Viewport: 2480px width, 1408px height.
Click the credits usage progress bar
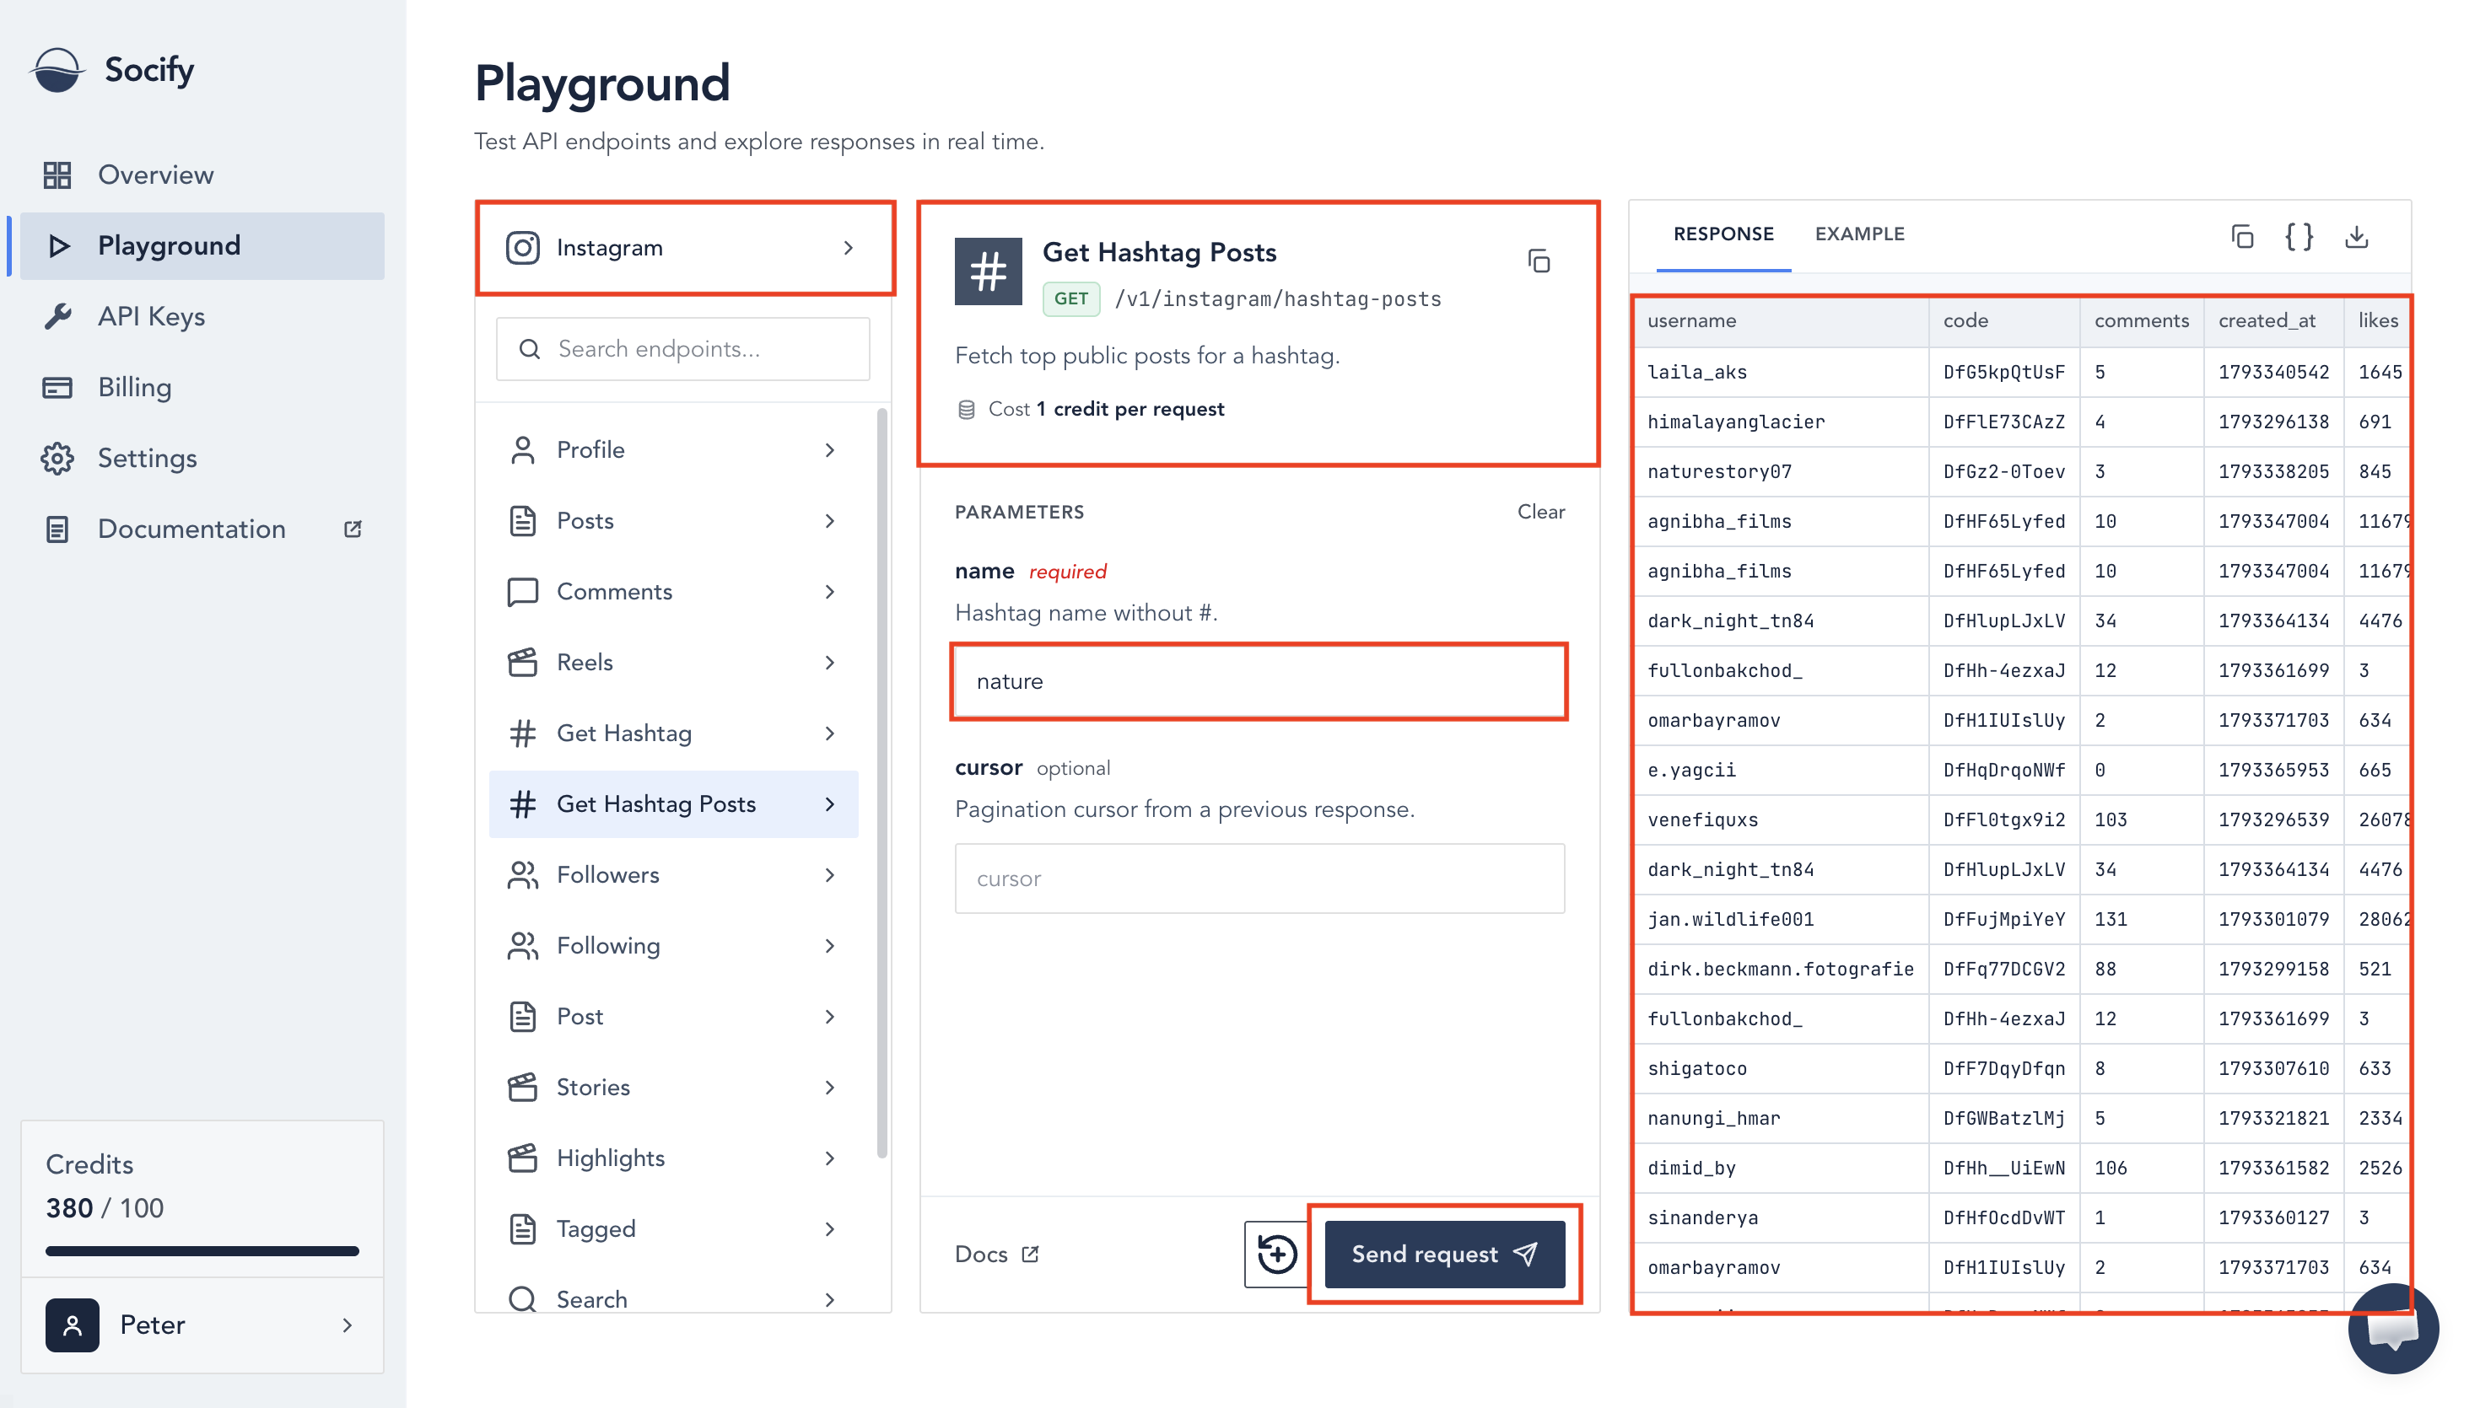(x=202, y=1251)
